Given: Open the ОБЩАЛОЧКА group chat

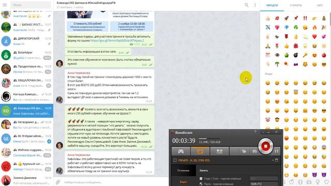Looking at the screenshot, I should tap(26, 83).
